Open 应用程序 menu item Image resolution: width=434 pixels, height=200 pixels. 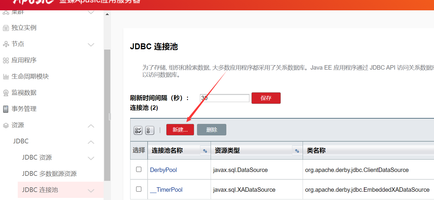click(x=24, y=60)
